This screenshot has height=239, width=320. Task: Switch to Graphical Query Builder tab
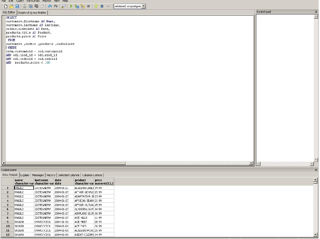[x=32, y=13]
